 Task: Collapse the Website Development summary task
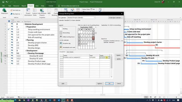[24, 24]
